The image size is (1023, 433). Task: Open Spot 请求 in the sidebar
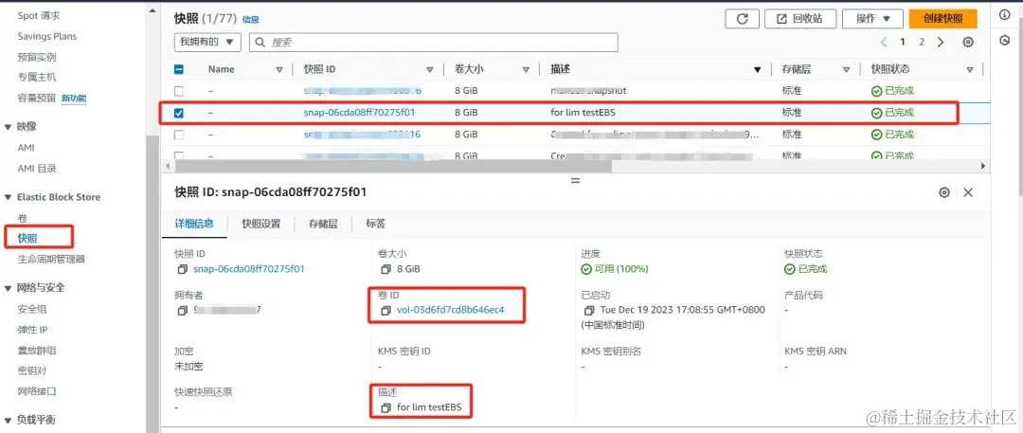point(37,15)
